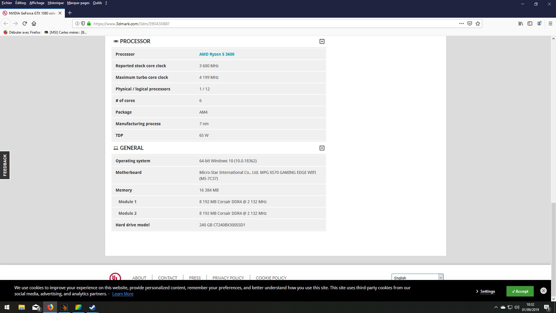The height and width of the screenshot is (313, 556).
Task: Click the UL logo in footer
Action: point(115,277)
